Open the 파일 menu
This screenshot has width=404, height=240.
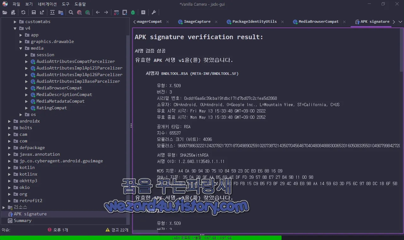pos(16,4)
